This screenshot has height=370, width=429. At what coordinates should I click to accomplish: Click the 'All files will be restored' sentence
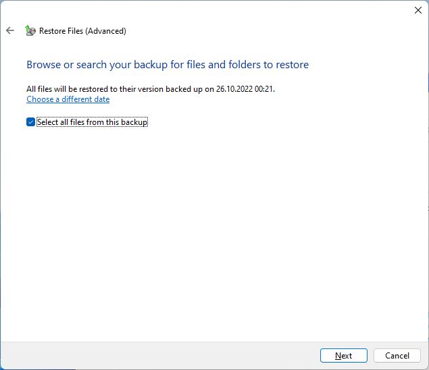(151, 89)
